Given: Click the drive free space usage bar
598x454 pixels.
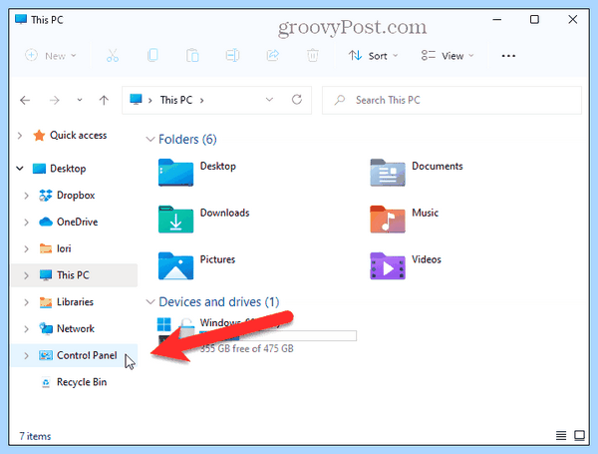Looking at the screenshot, I should tap(278, 336).
